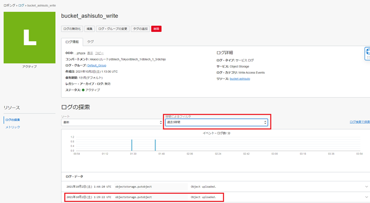Show the full OCID via 表示 link

point(90,52)
